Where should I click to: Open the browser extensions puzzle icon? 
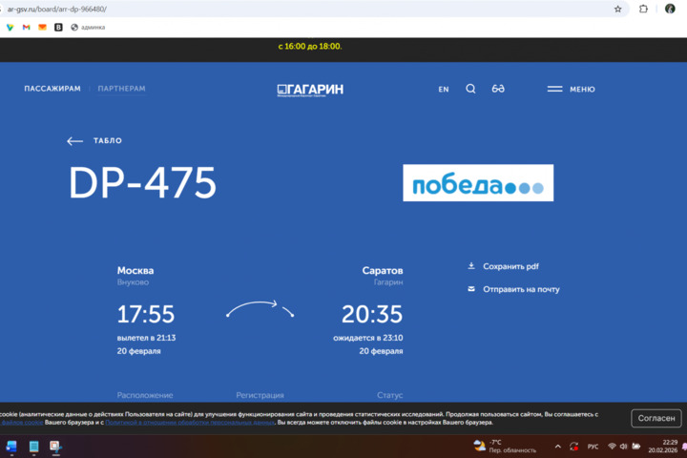point(643,9)
